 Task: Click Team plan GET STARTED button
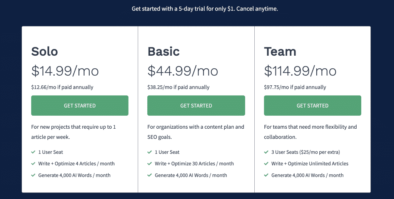(312, 105)
